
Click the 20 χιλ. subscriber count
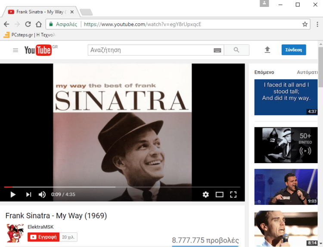(68, 237)
